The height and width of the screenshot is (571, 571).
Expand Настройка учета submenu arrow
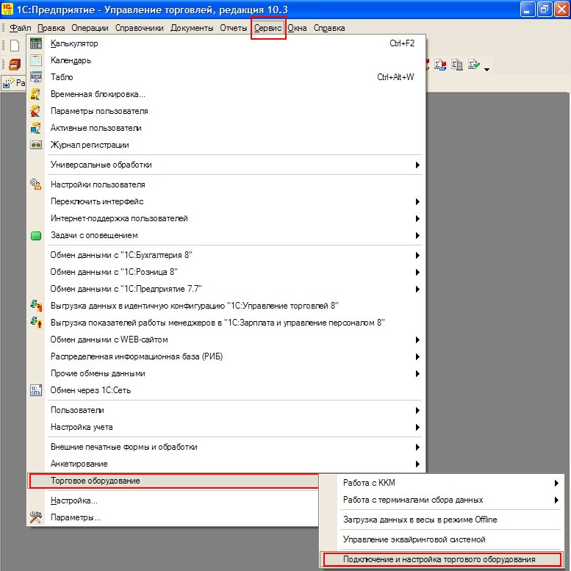417,427
